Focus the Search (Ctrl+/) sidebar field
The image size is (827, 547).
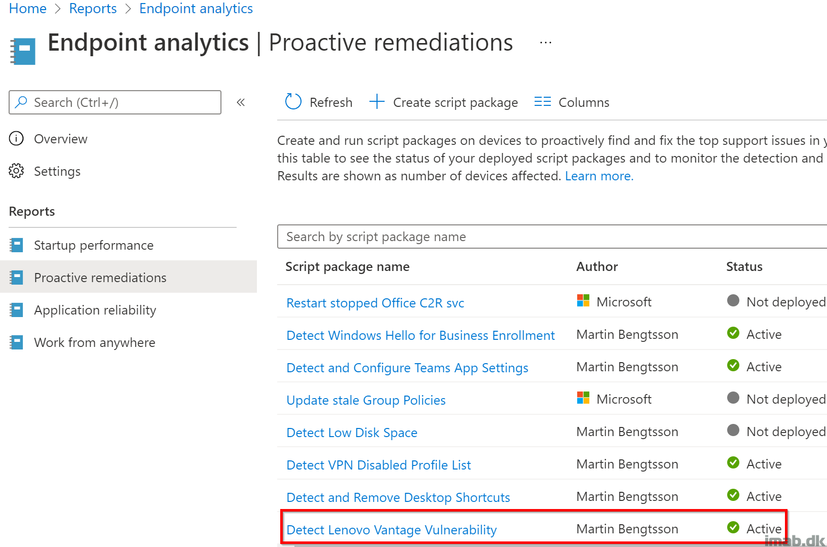(x=115, y=102)
